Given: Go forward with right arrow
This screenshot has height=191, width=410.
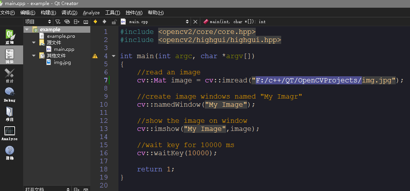Looking at the screenshot, I should (104, 22).
